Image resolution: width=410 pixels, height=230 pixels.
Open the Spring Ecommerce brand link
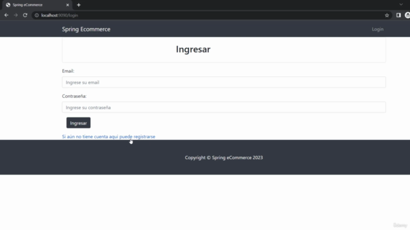coord(86,29)
